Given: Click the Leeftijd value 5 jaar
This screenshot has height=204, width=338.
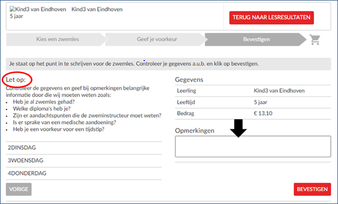Looking at the screenshot, I should [x=261, y=102].
